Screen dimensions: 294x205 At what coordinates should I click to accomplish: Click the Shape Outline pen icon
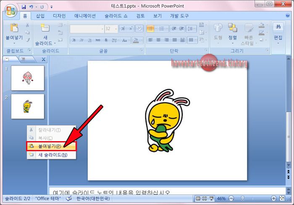pos(262,33)
